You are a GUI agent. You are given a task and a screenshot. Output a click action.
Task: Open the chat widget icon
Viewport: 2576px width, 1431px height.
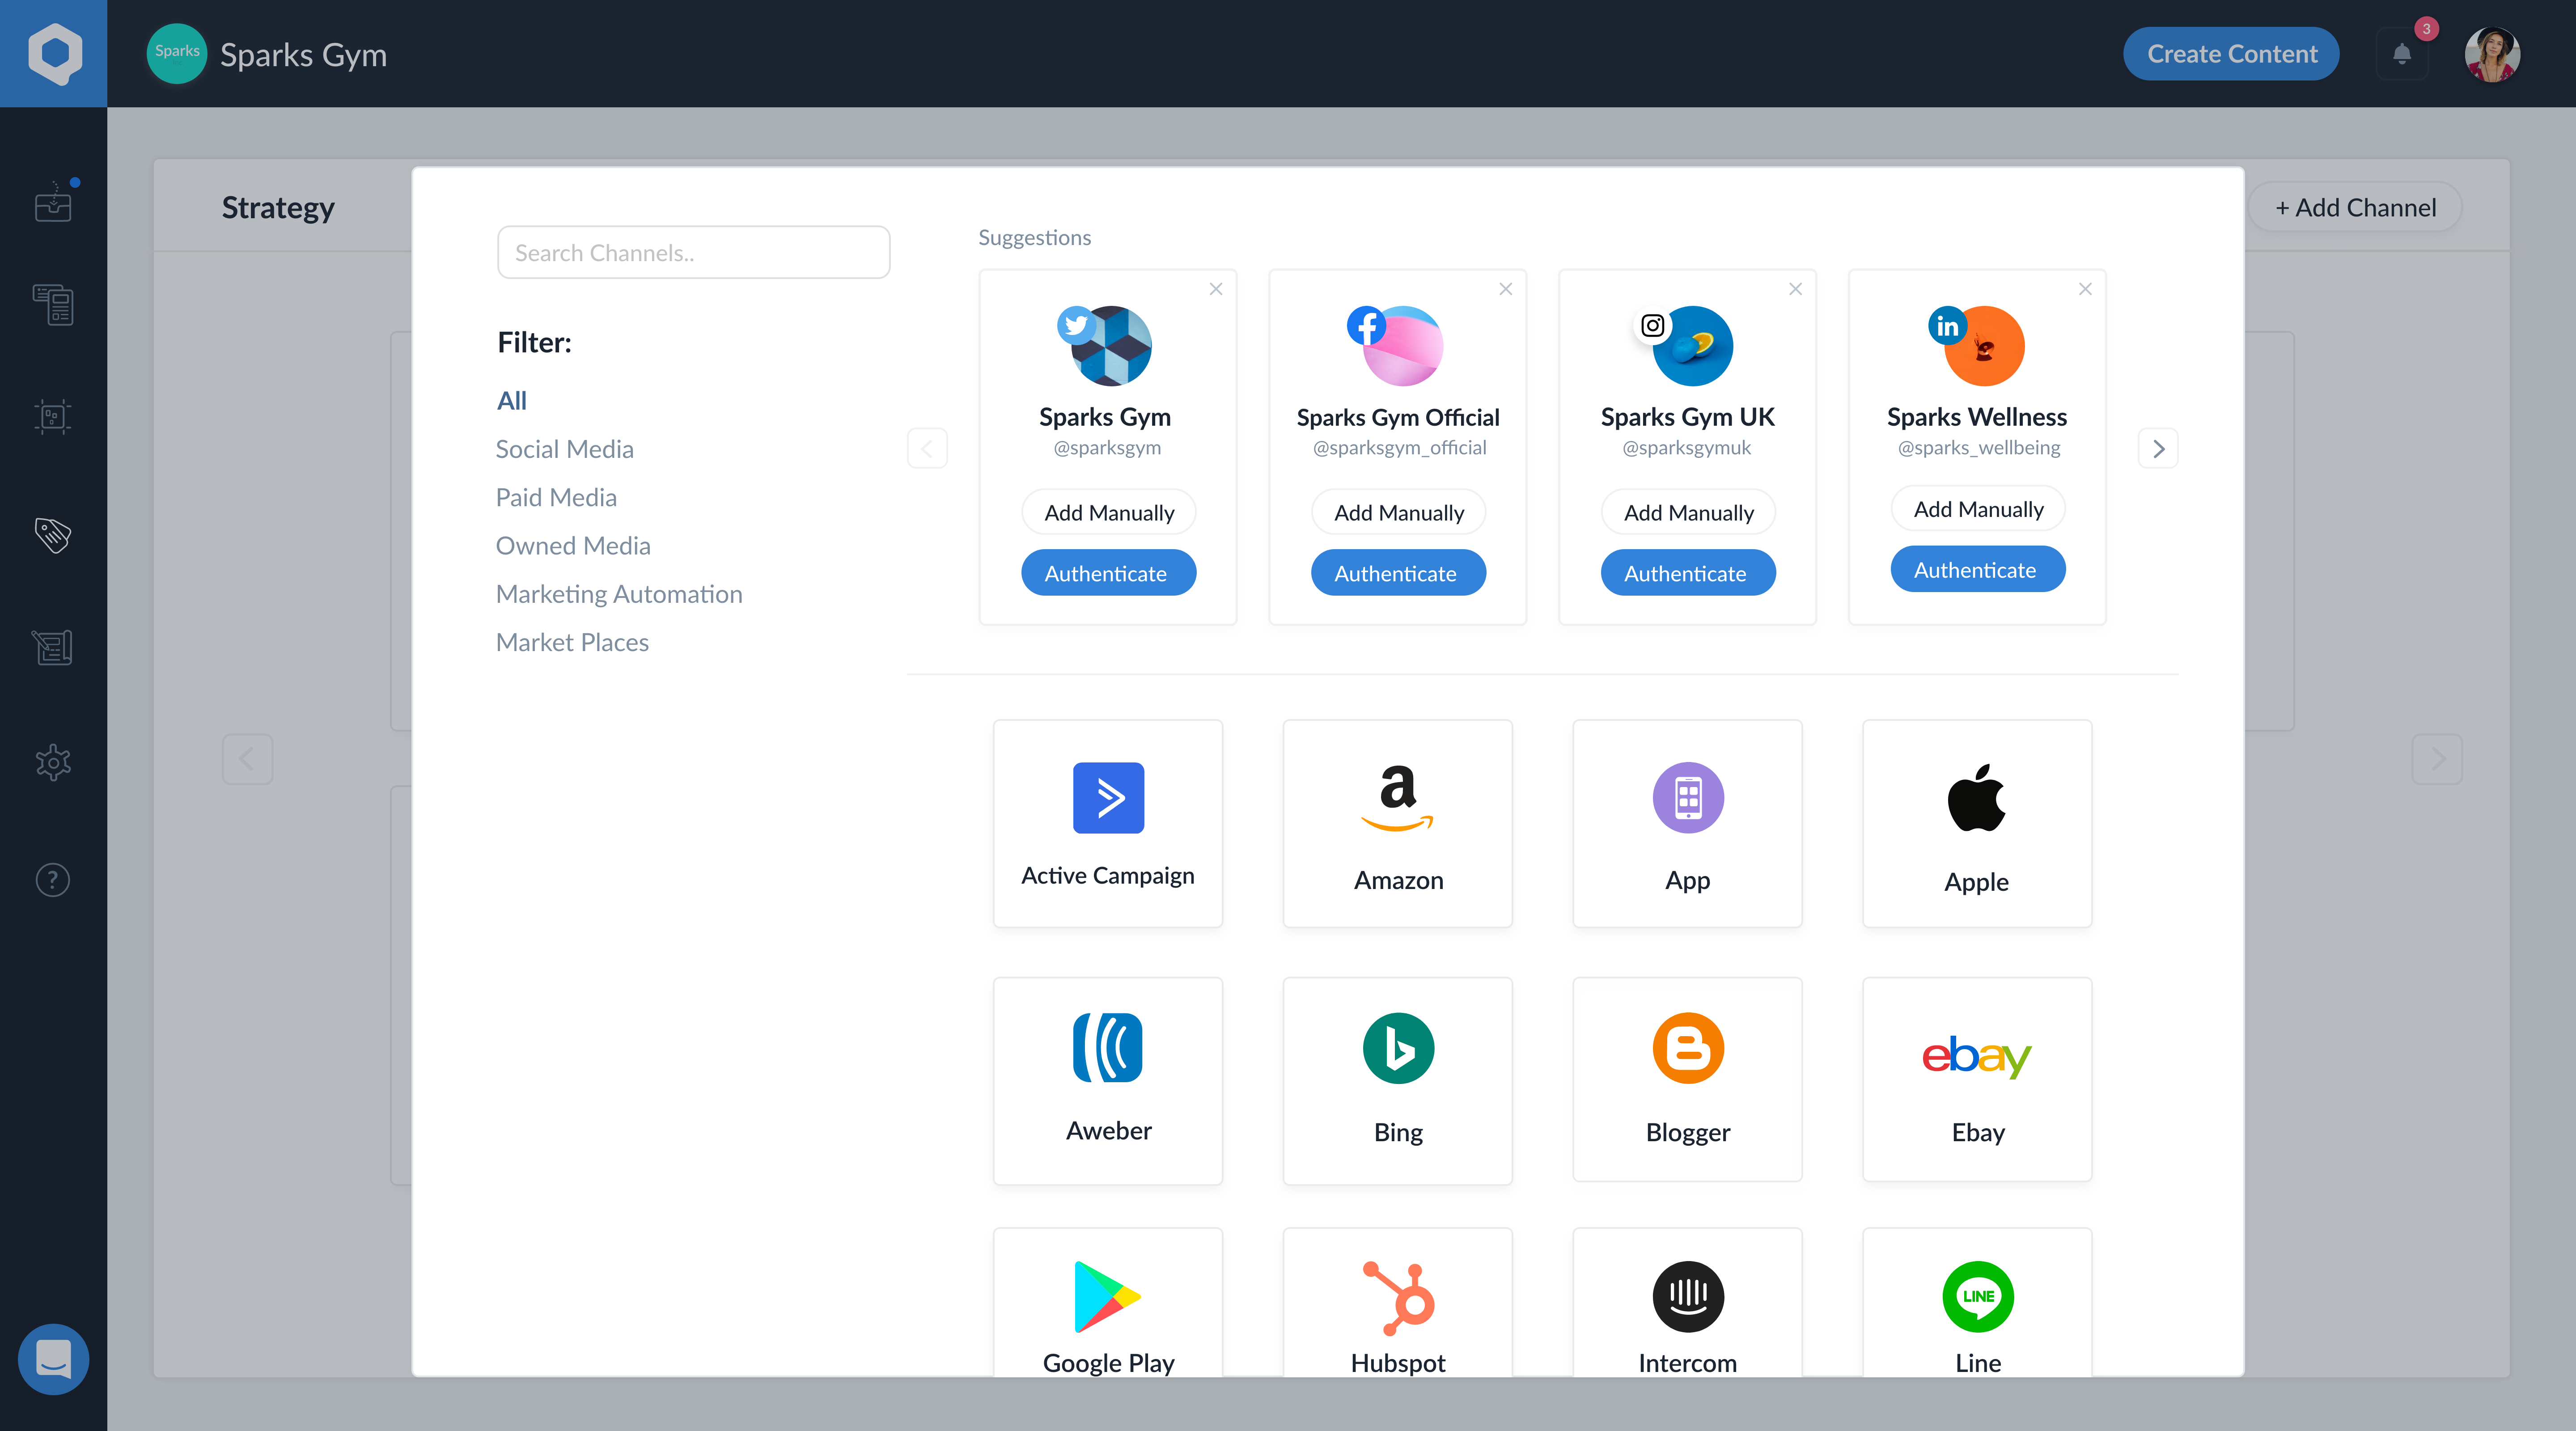(53, 1359)
